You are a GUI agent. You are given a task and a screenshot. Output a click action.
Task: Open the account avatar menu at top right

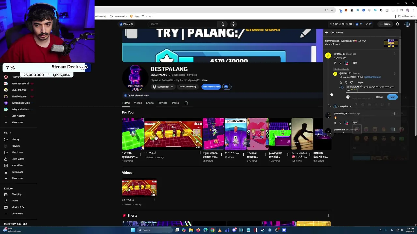coord(407,24)
